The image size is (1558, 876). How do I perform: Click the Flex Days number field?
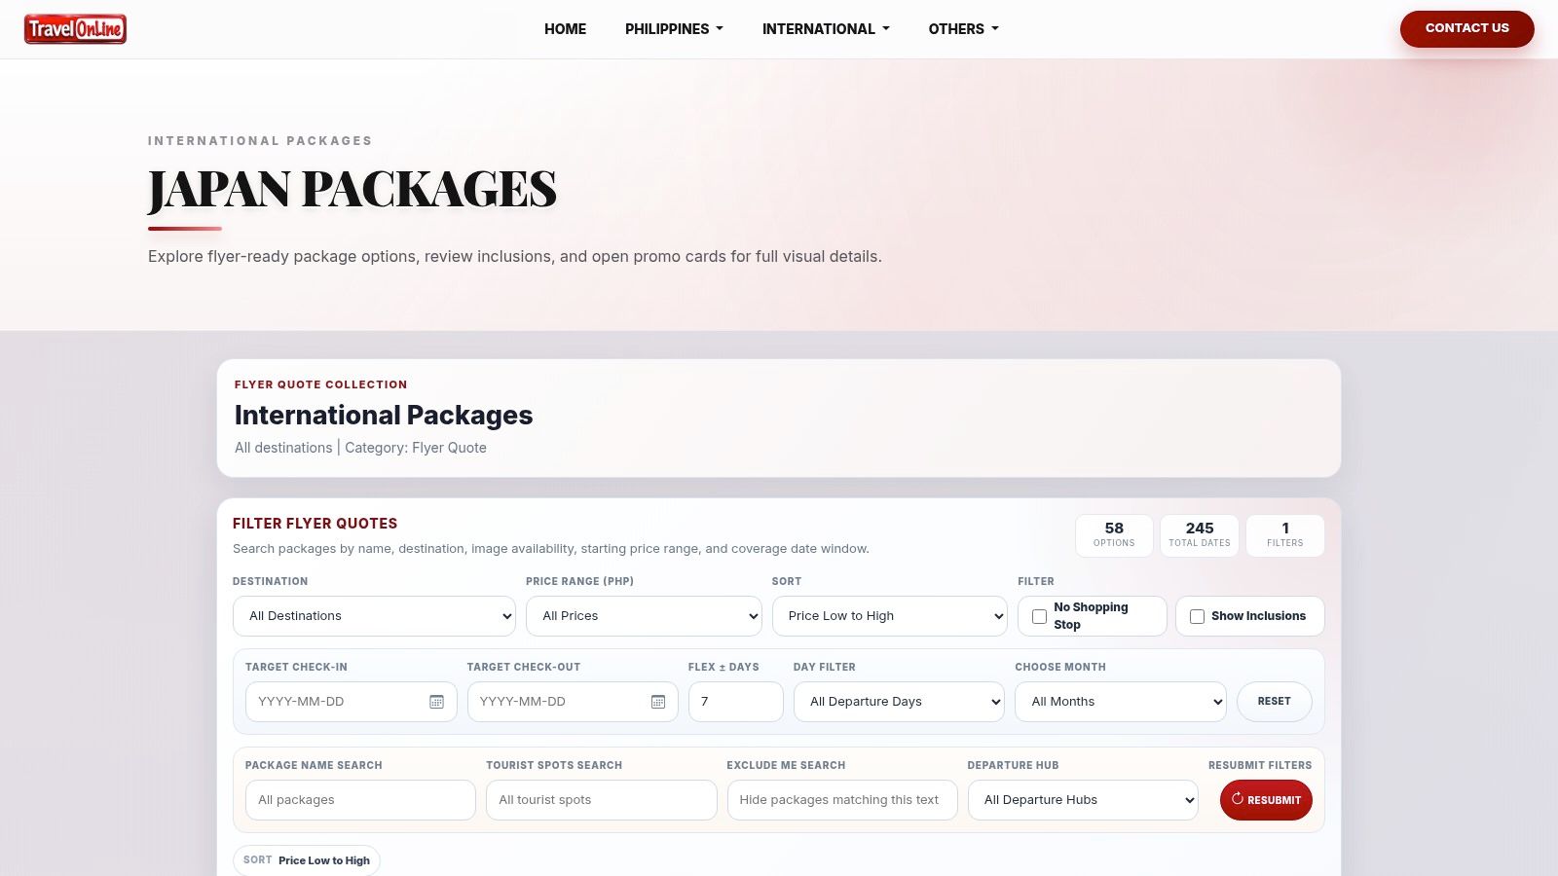coord(735,702)
